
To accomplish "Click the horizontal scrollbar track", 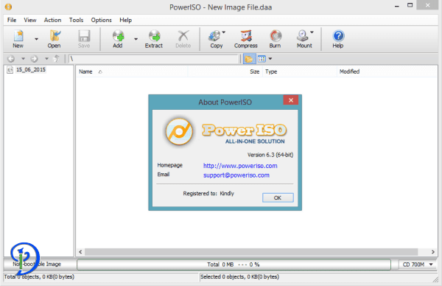I will tap(251, 252).
